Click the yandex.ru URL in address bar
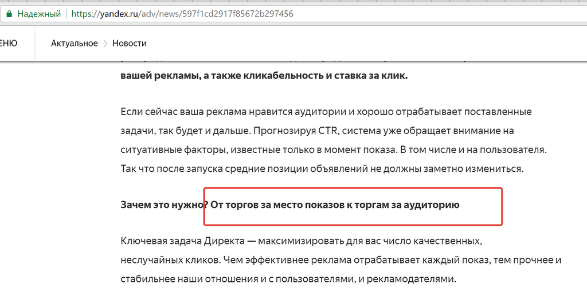The image size is (587, 299). [182, 14]
